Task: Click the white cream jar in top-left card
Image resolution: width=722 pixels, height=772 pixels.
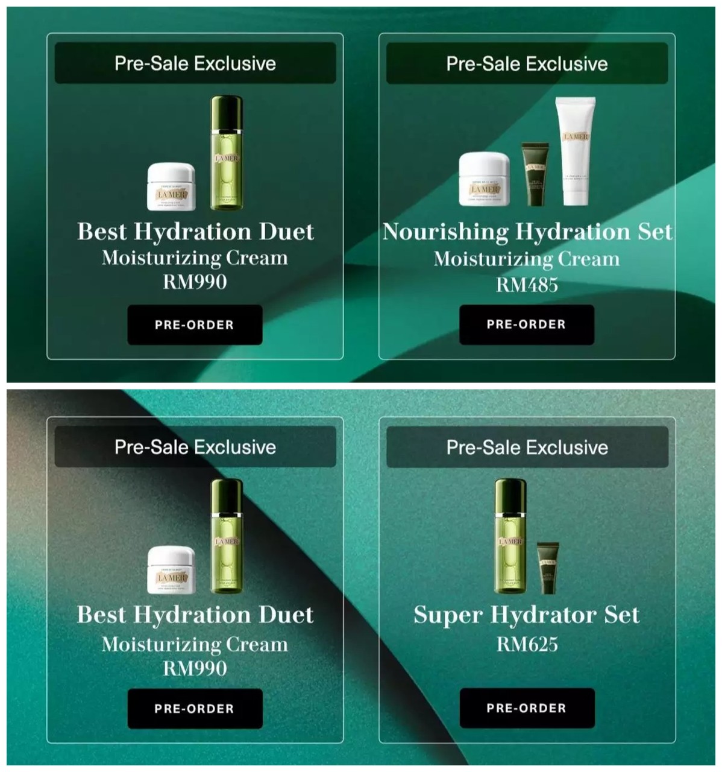Action: pos(172,187)
